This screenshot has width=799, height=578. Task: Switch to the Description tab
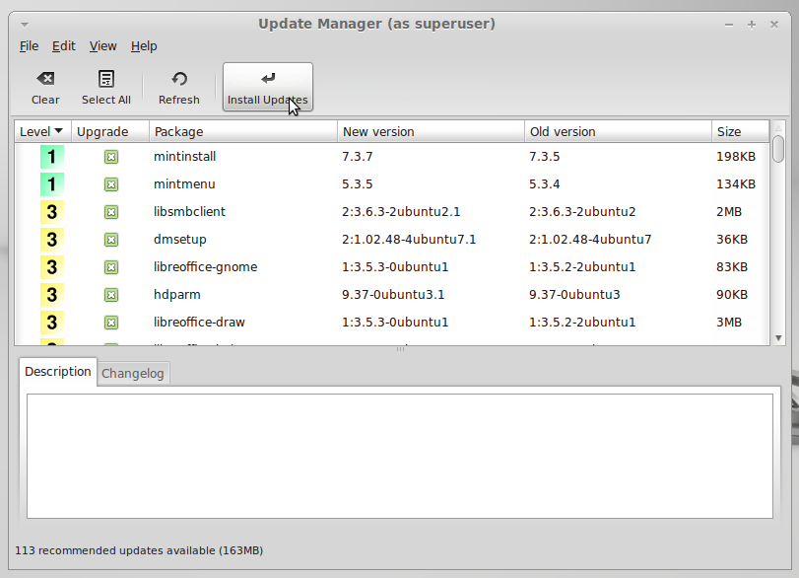click(57, 372)
